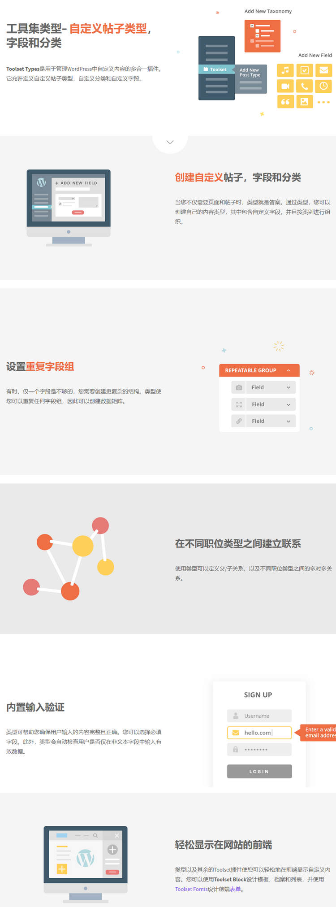
Task: Select the phone field icon
Action: tap(305, 86)
